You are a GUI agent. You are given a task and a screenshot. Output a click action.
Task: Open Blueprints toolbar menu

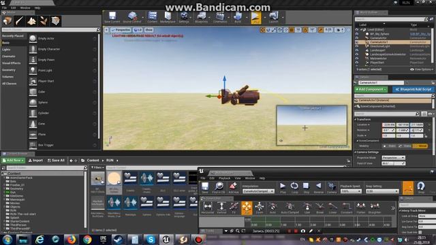coord(202,17)
